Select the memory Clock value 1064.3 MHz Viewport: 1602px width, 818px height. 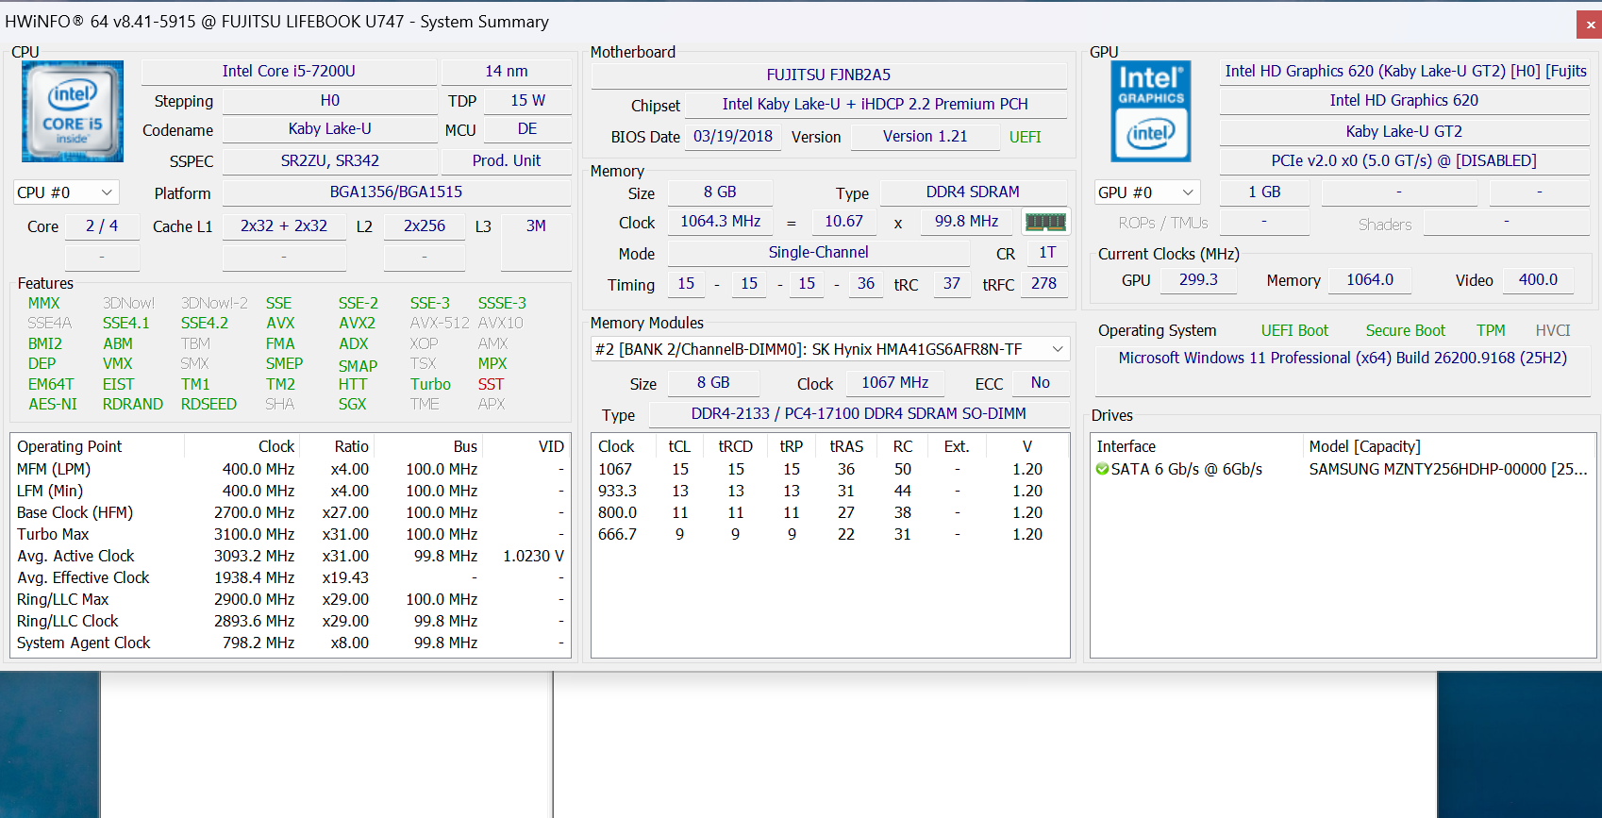click(x=721, y=221)
